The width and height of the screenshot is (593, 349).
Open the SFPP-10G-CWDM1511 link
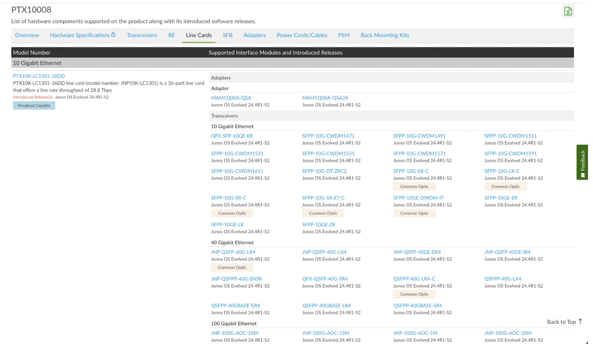point(511,136)
